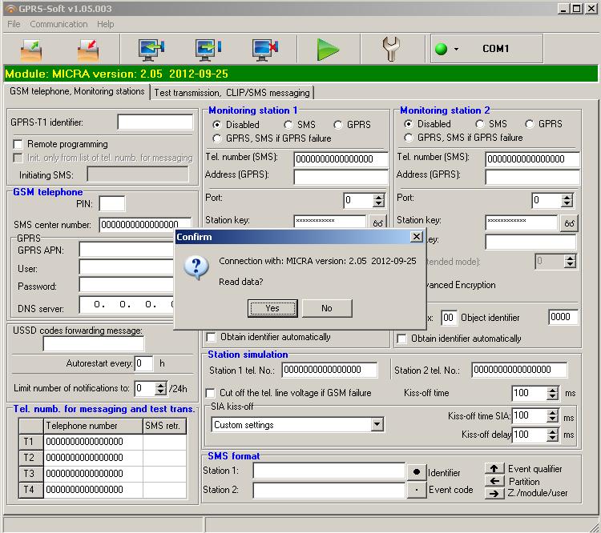Click the open configuration file icon

[x=30, y=50]
